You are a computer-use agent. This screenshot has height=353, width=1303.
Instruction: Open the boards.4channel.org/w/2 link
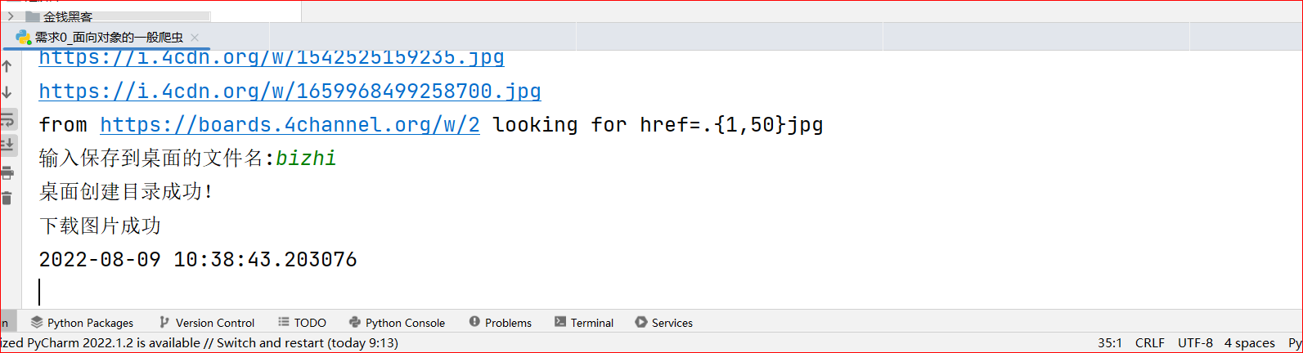[290, 125]
